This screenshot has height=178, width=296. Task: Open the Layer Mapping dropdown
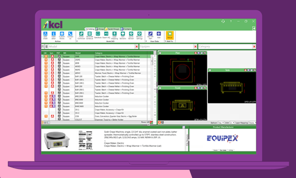[252, 123]
